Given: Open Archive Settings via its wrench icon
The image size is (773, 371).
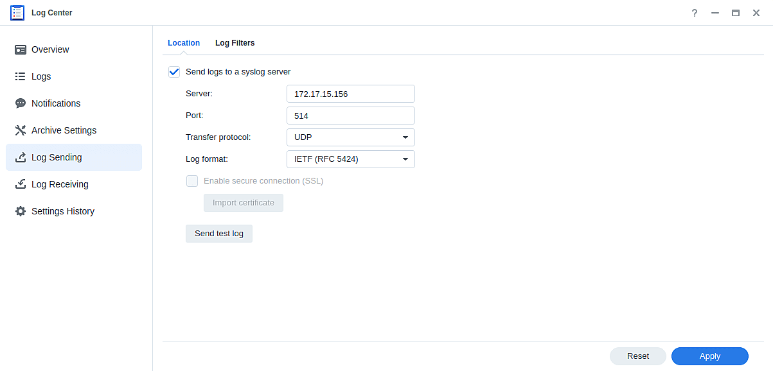Looking at the screenshot, I should (x=20, y=130).
